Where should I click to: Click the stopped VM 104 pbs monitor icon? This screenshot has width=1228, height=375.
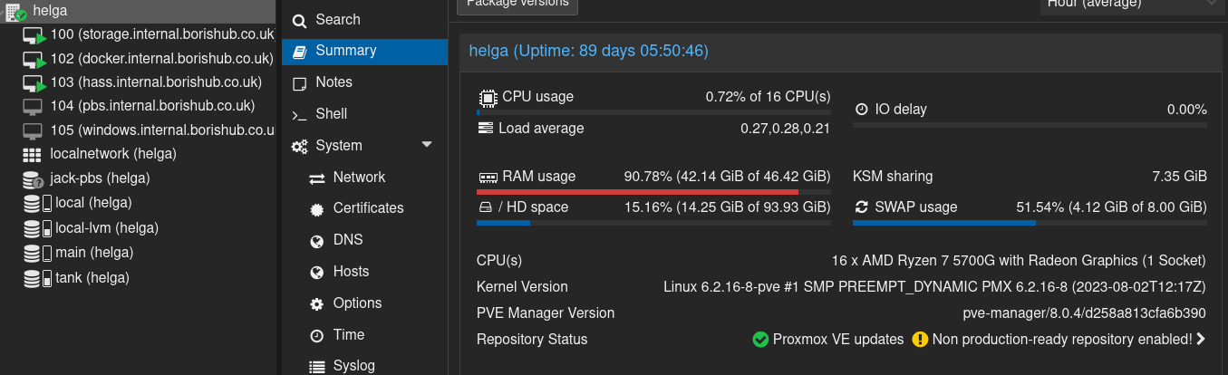[x=33, y=106]
